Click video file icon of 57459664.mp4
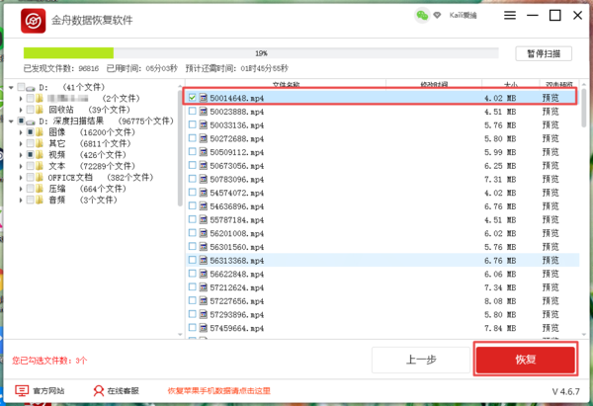The image size is (593, 406). [x=203, y=328]
